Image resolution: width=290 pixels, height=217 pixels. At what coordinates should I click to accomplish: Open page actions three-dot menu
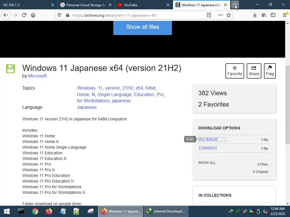pos(220,15)
